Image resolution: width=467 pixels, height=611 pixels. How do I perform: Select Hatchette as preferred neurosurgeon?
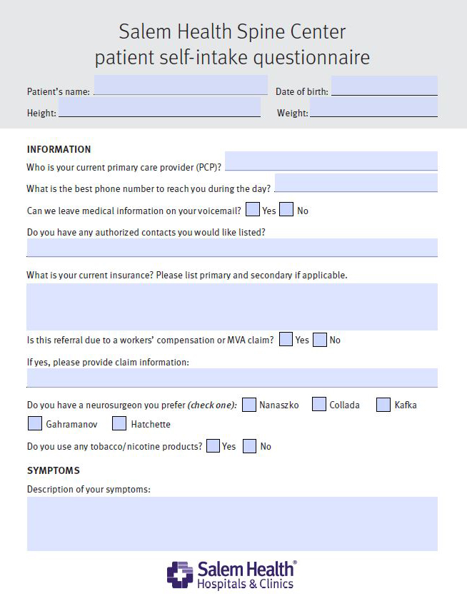120,424
